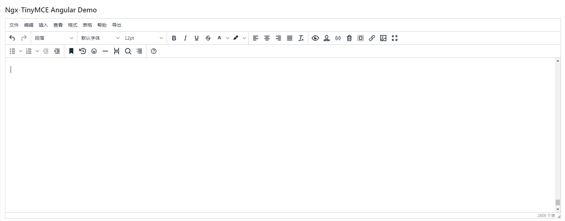Select all using the dashed square icon
The width and height of the screenshot is (565, 221).
361,38
